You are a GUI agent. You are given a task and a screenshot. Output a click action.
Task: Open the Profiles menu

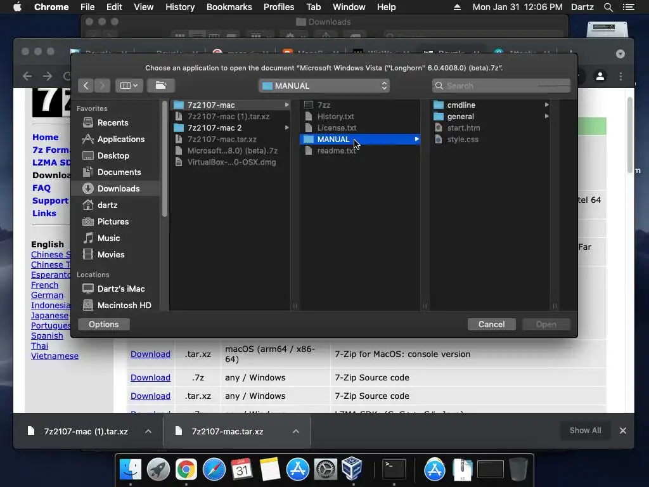click(279, 7)
